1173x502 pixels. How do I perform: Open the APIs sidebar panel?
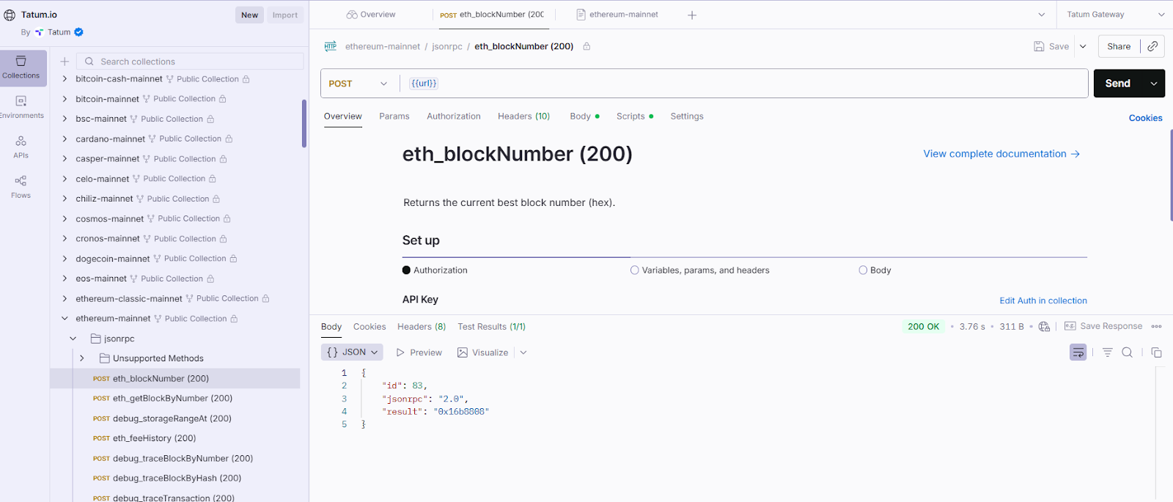pos(21,147)
